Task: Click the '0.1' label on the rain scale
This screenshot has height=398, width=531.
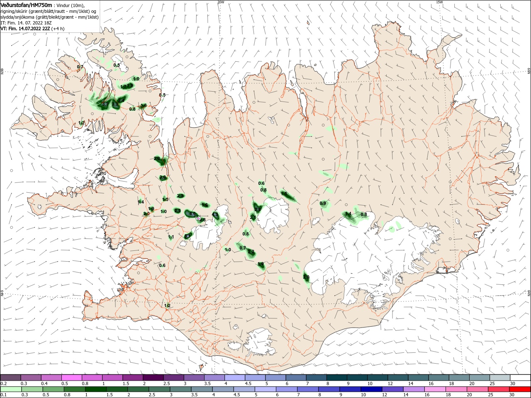Action: (3, 395)
